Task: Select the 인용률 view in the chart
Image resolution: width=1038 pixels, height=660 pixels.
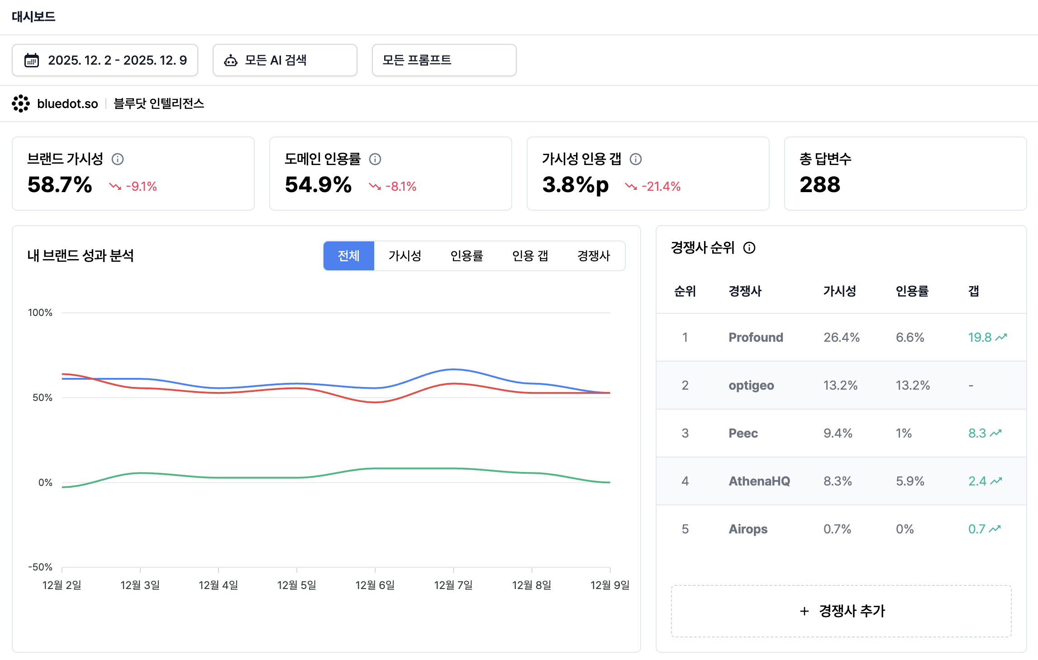Action: pos(467,256)
